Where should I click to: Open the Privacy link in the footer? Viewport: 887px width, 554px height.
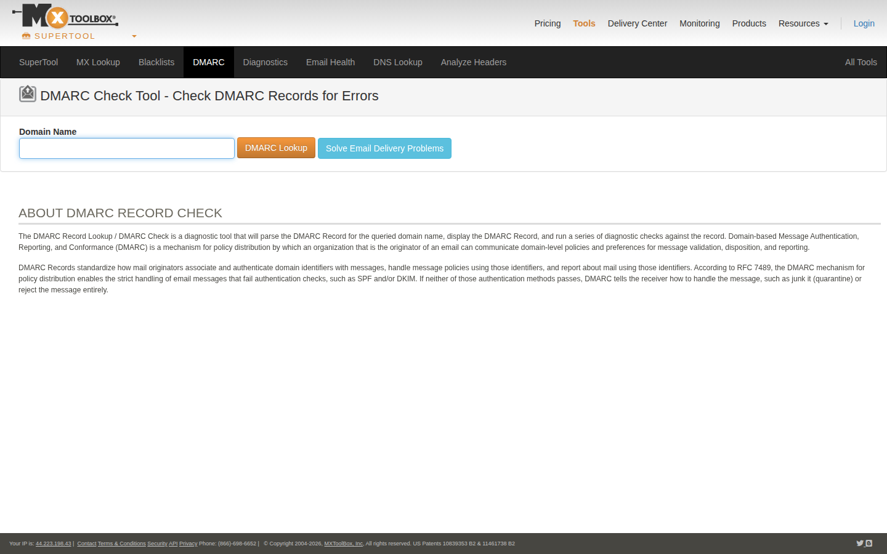pyautogui.click(x=188, y=544)
